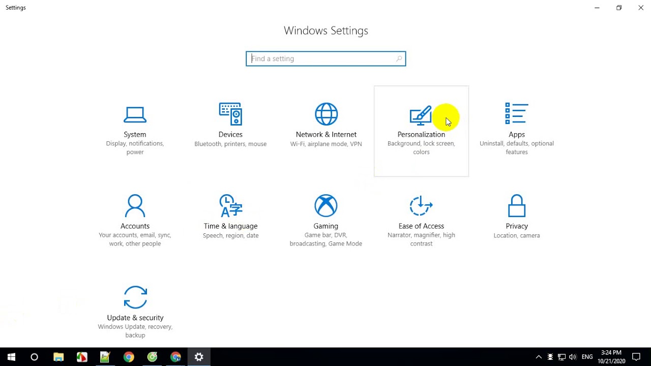
Task: Restore down the Settings window
Action: 619,8
